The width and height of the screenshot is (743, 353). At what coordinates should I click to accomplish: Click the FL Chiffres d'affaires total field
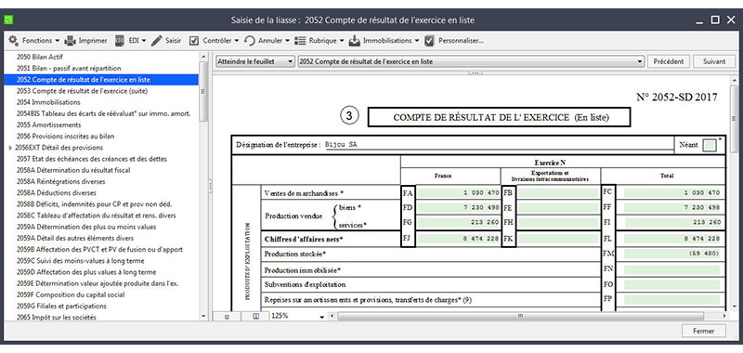click(672, 239)
